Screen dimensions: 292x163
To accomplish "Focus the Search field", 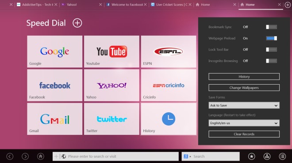I will pyautogui.click(x=211, y=156).
